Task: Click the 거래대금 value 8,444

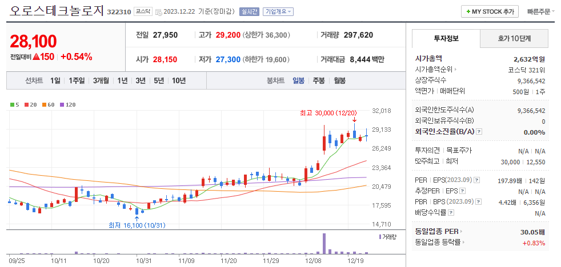Action: click(360, 59)
